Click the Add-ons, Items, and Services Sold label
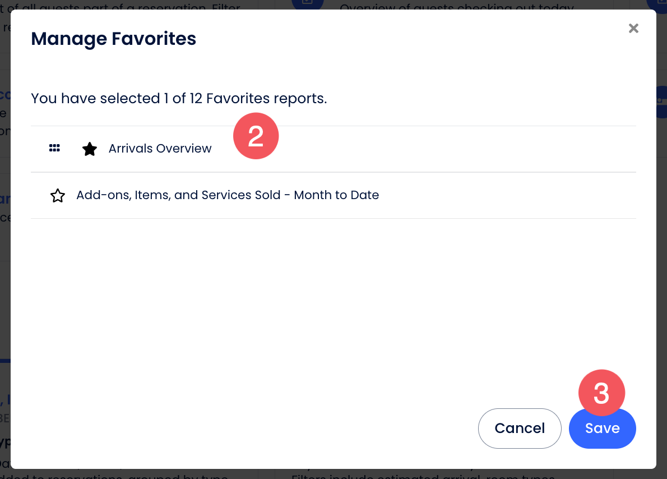Viewport: 667px width, 479px height. [x=228, y=195]
